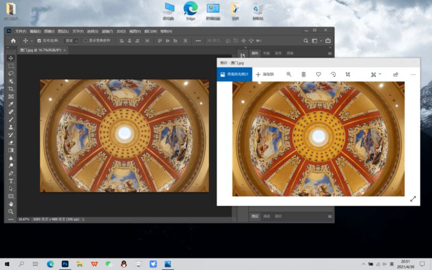The image size is (432, 270).
Task: Select the Path Selection tool
Action: [11, 188]
